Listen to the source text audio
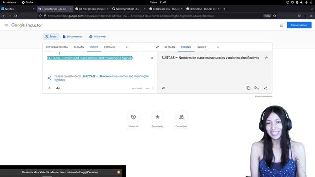 click(58, 88)
